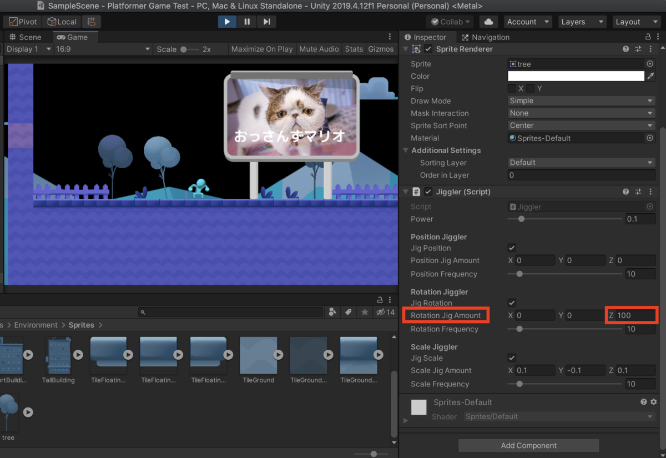Lock the Inspector panel
The width and height of the screenshot is (666, 458).
point(648,37)
